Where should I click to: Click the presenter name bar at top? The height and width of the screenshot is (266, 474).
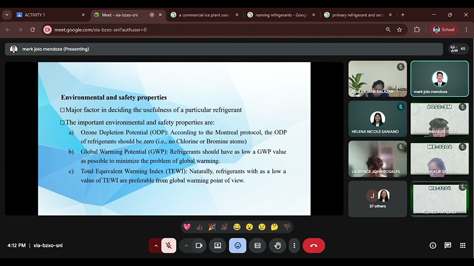224,49
